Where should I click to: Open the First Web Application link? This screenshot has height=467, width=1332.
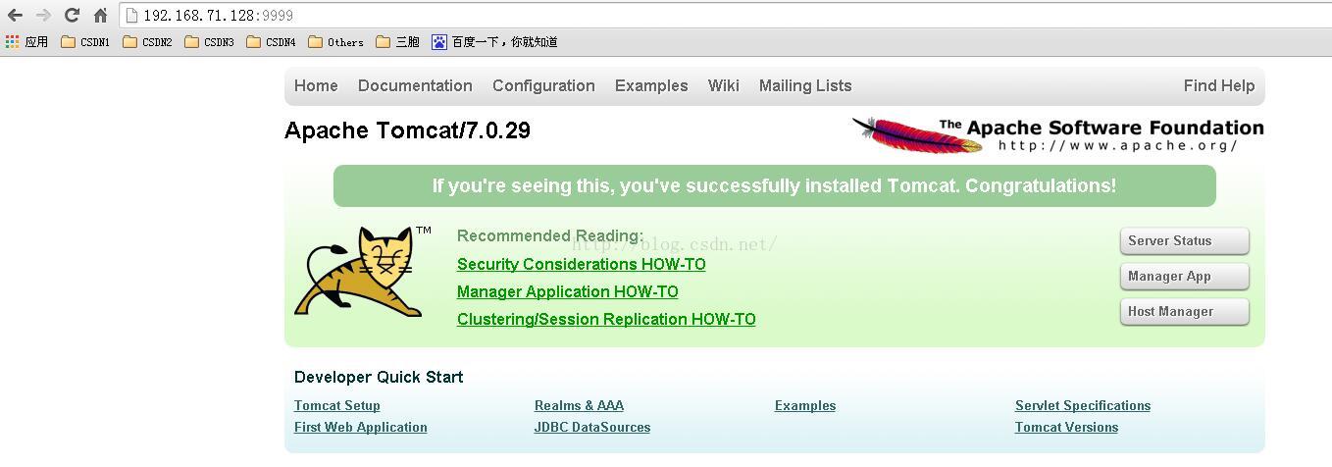361,427
